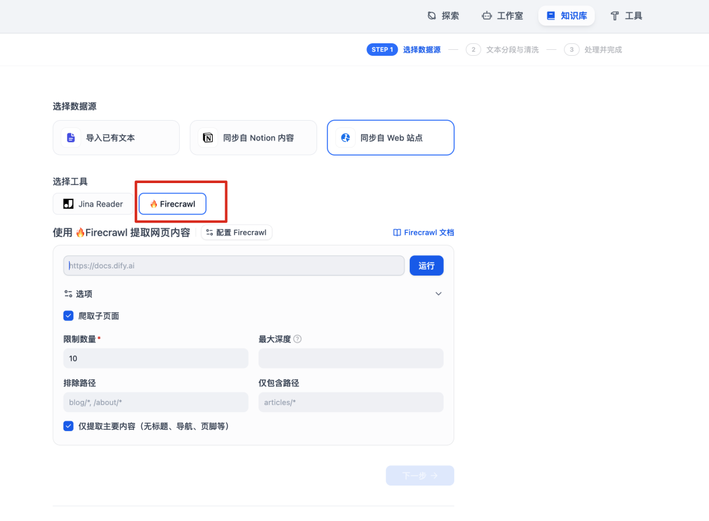Click the globe icon for Web 站点
709x521 pixels.
click(x=345, y=138)
